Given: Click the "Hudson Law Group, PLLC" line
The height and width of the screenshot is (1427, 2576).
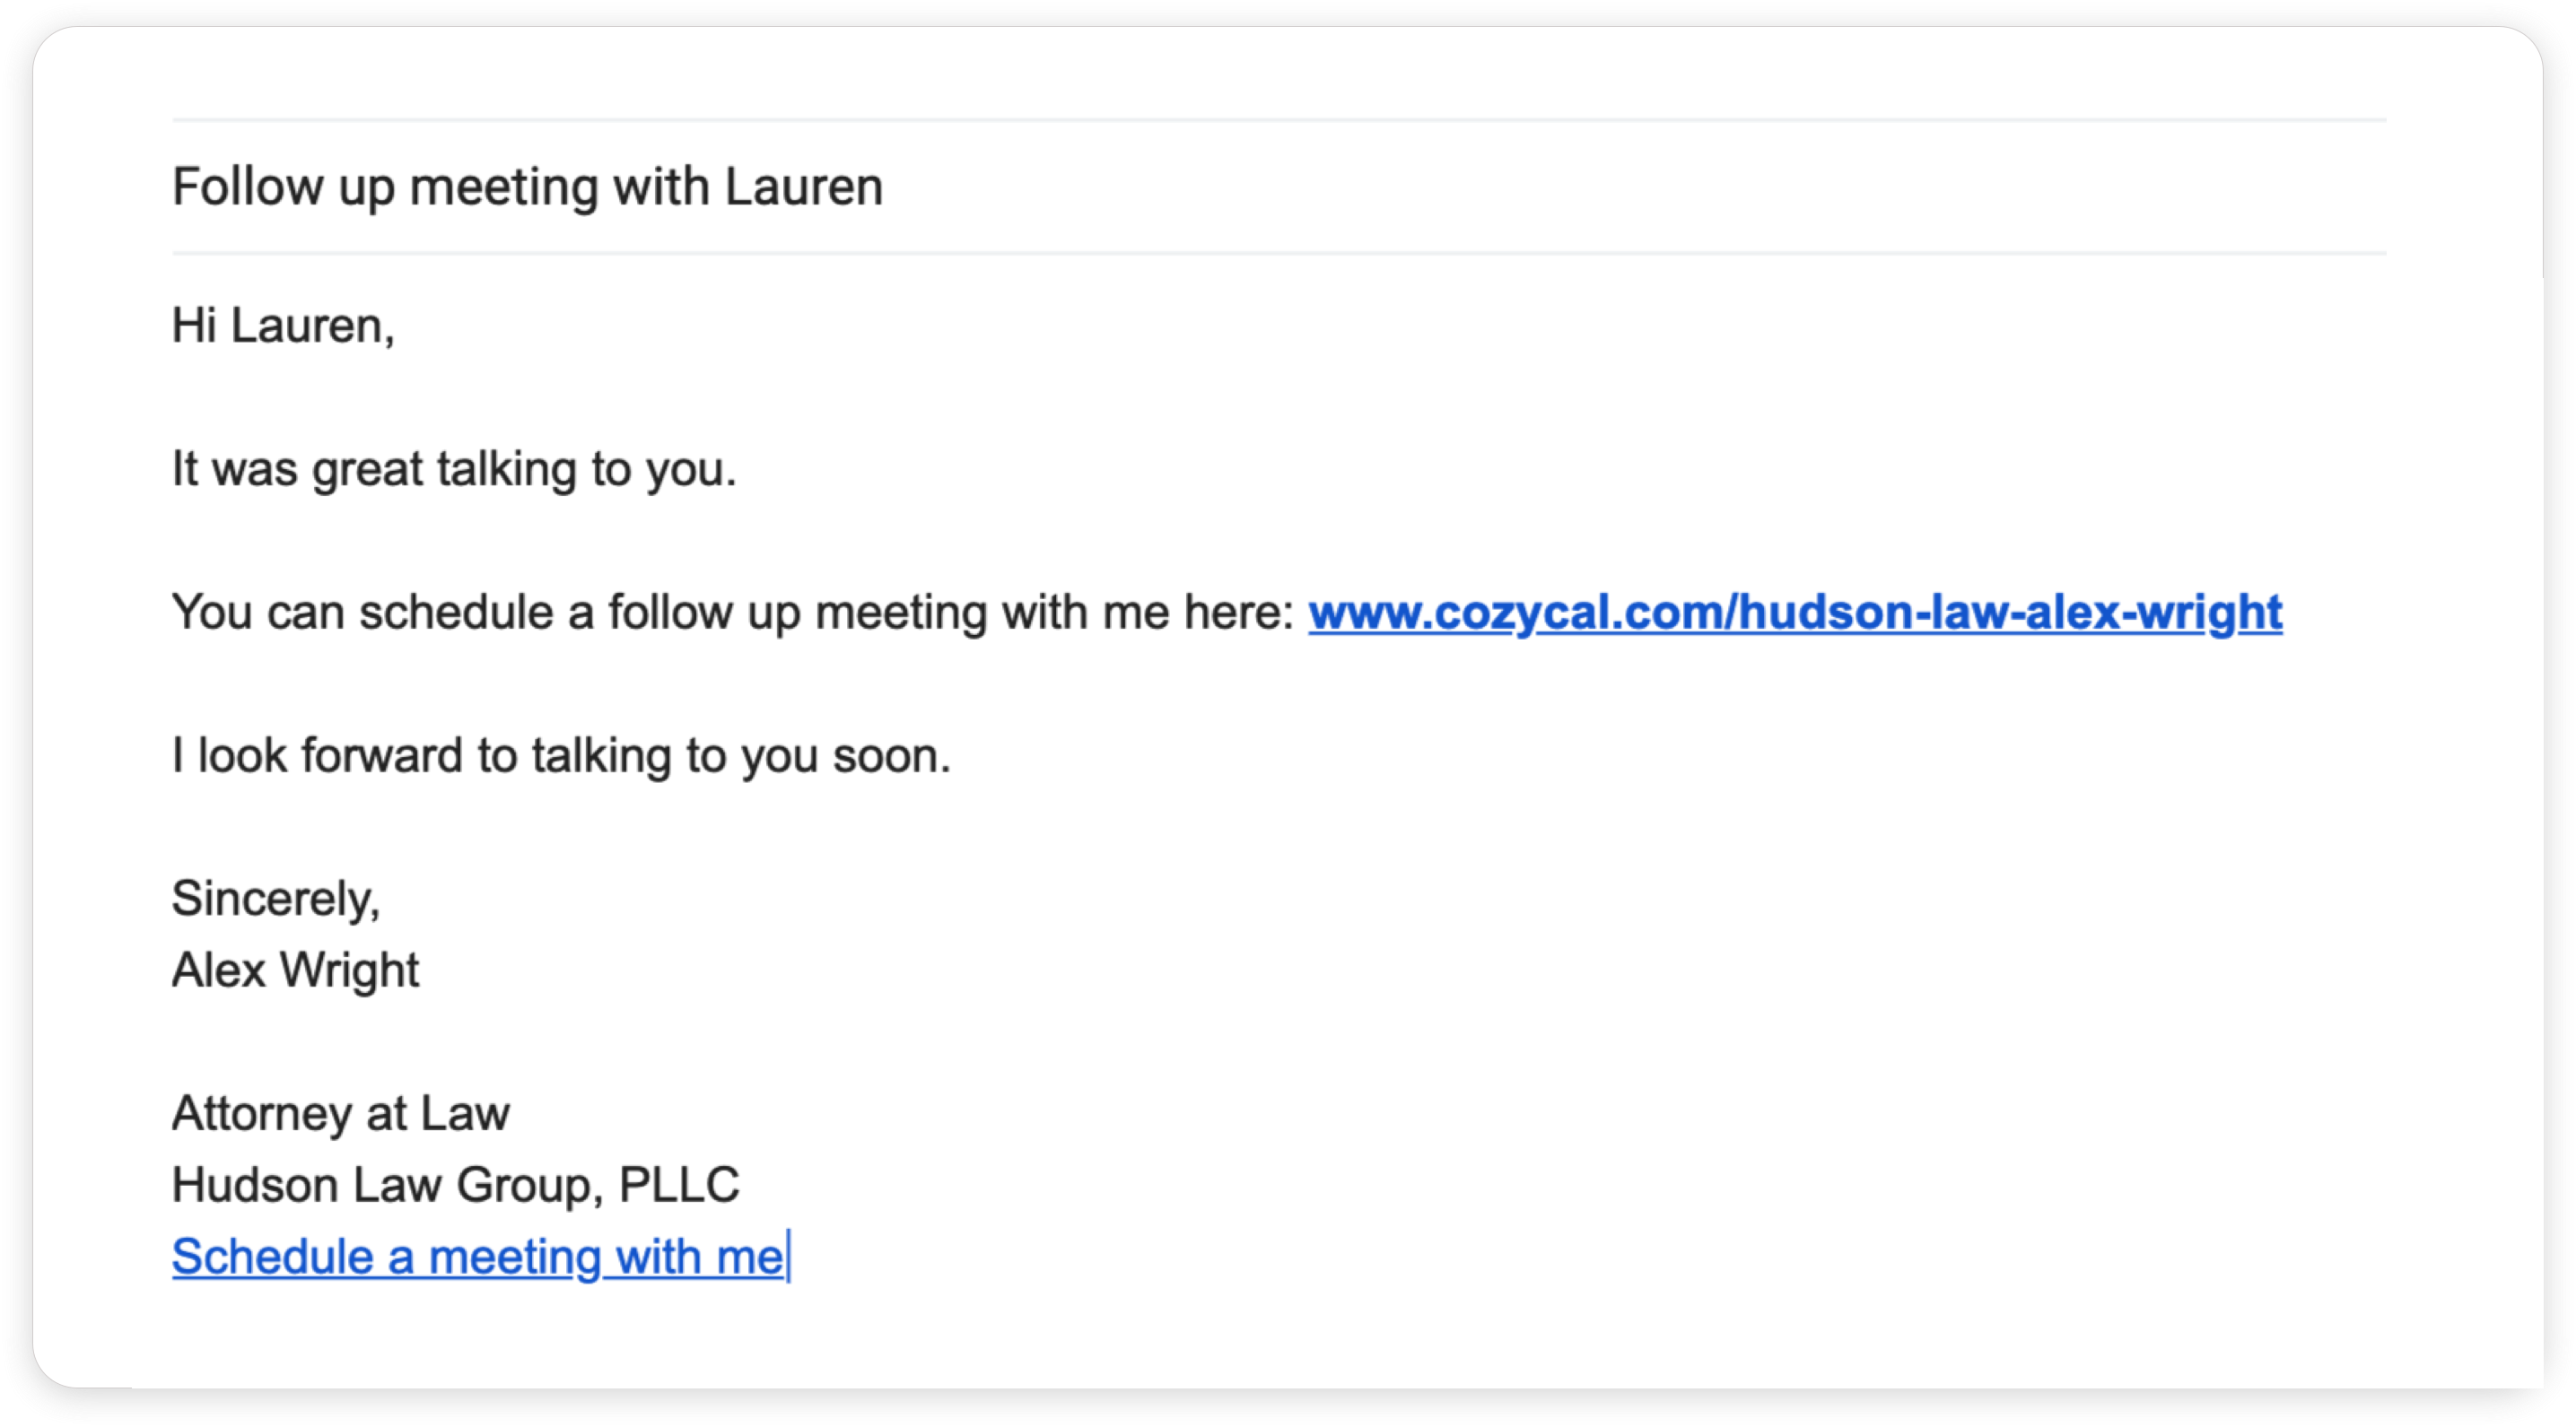Looking at the screenshot, I should coord(455,1185).
